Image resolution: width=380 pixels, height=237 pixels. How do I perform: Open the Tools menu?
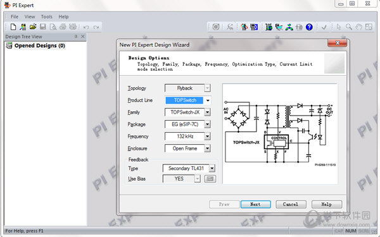(x=46, y=16)
